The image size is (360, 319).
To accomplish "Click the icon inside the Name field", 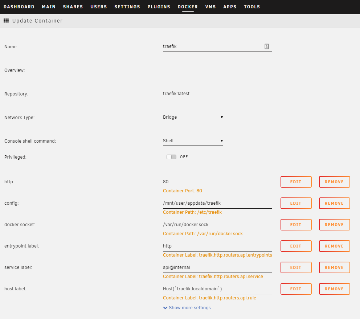I will pos(267,46).
